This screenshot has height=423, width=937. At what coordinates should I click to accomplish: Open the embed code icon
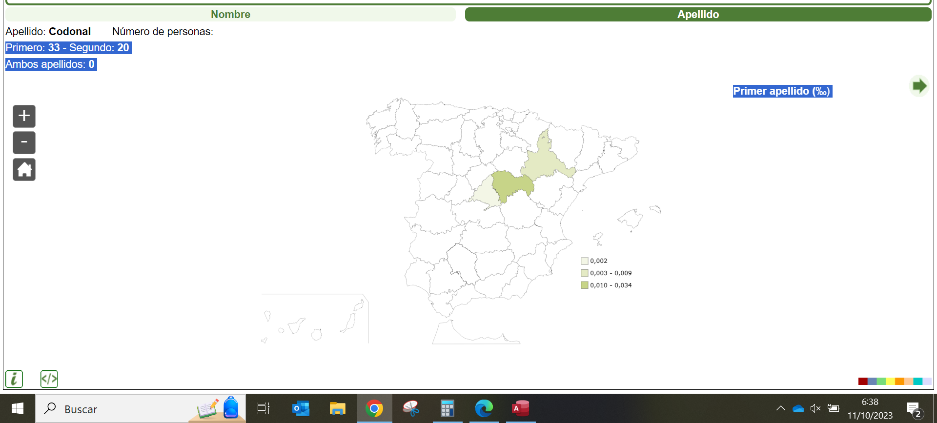coord(49,379)
